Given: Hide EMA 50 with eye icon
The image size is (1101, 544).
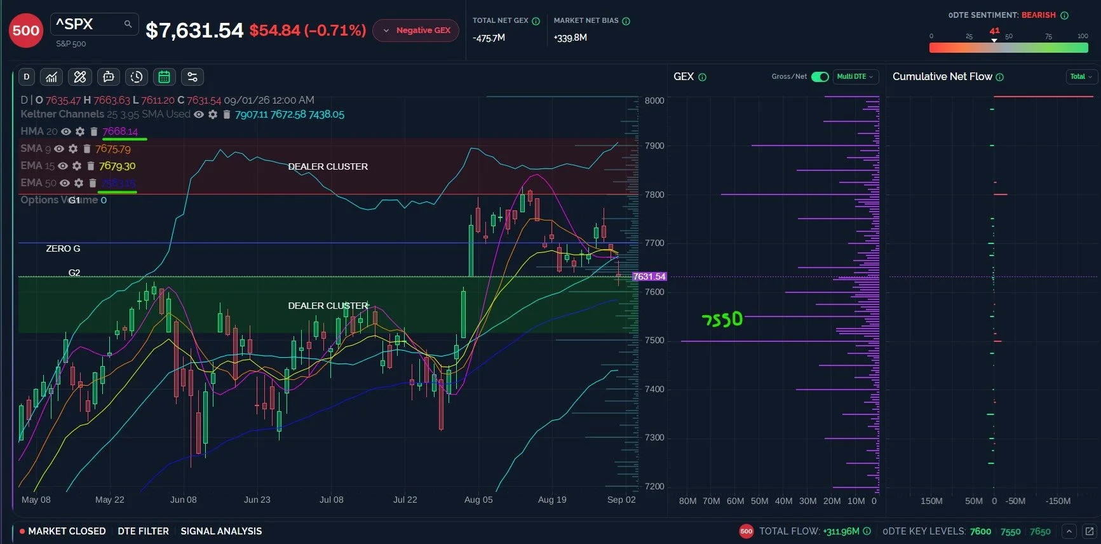Looking at the screenshot, I should pyautogui.click(x=65, y=183).
